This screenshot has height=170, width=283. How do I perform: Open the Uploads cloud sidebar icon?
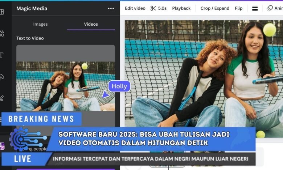[x=2, y=76]
